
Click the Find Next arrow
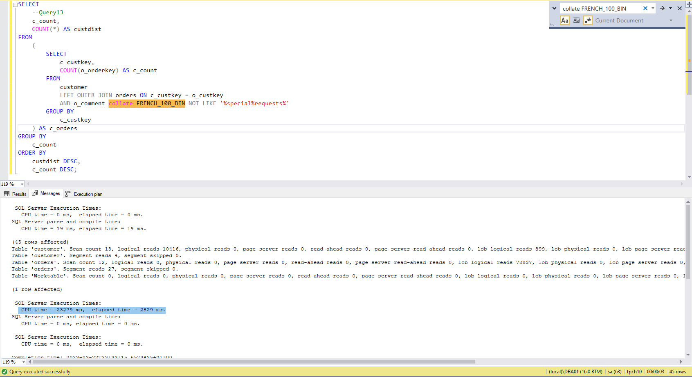tap(662, 8)
